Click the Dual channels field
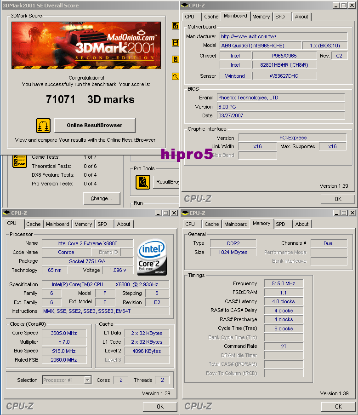Image resolution: width=358 pixels, height=415 pixels. coord(329,243)
